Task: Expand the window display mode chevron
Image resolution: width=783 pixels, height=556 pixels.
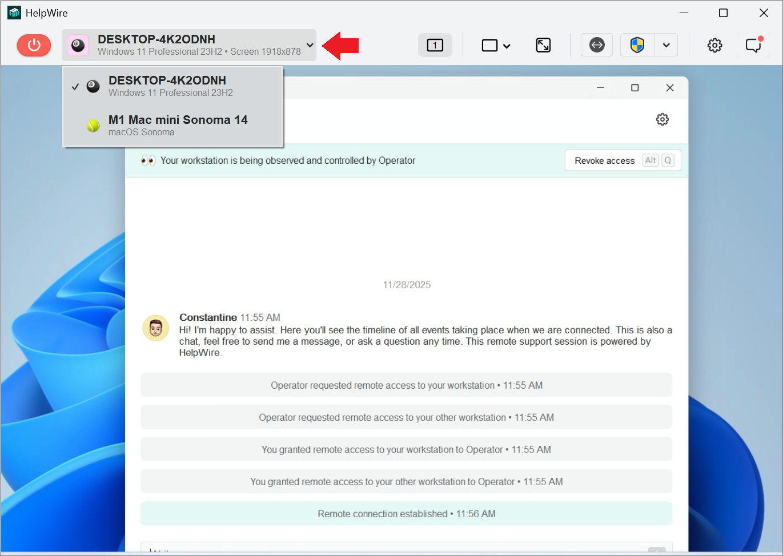Action: click(507, 45)
